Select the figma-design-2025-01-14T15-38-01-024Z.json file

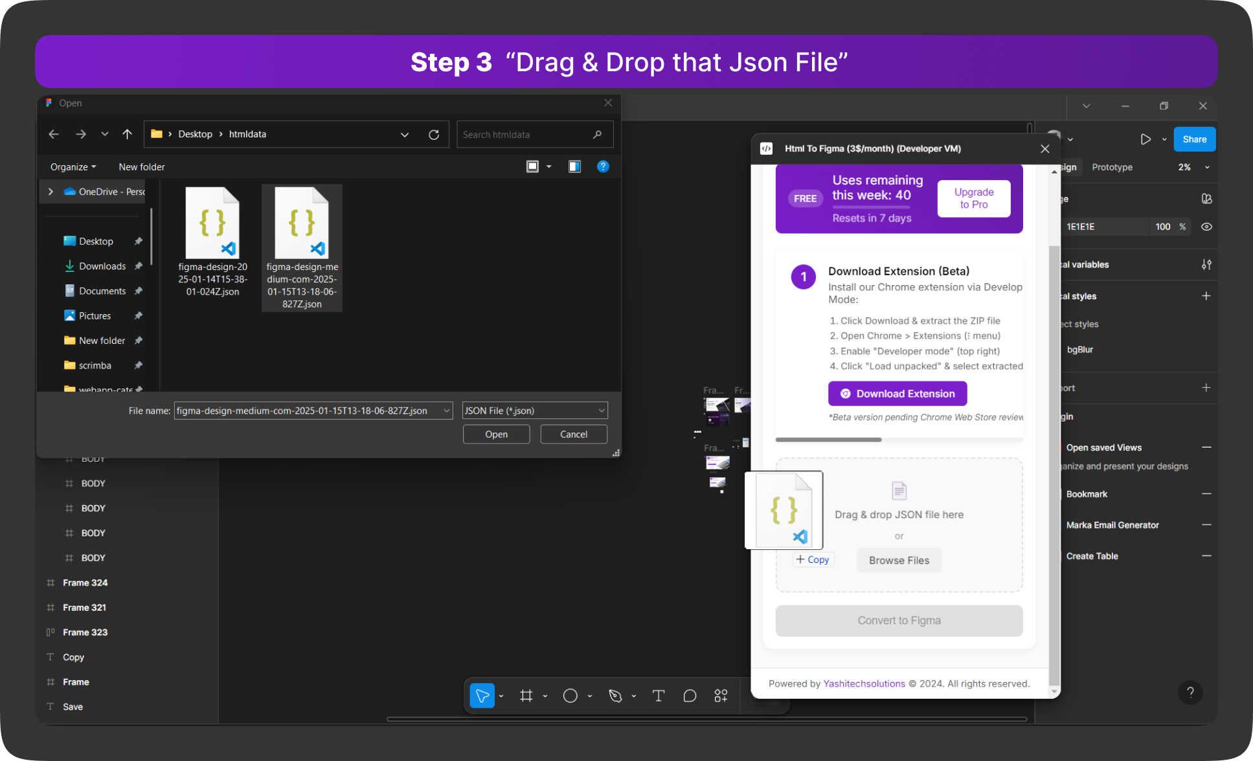(212, 242)
